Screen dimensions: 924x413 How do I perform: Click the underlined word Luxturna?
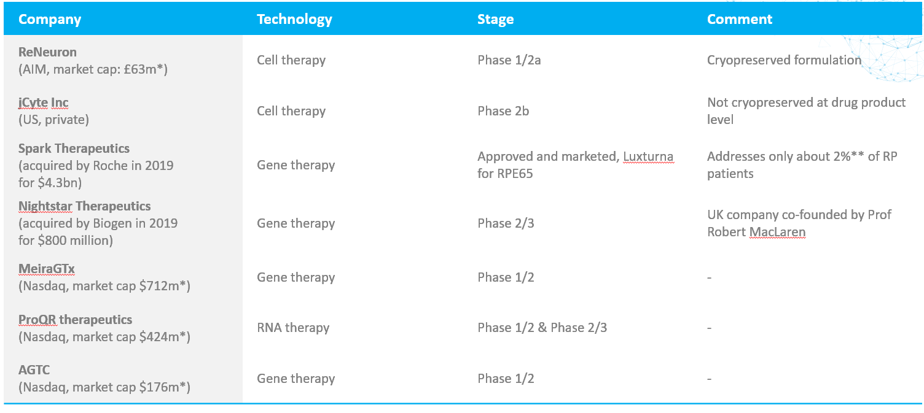(648, 156)
